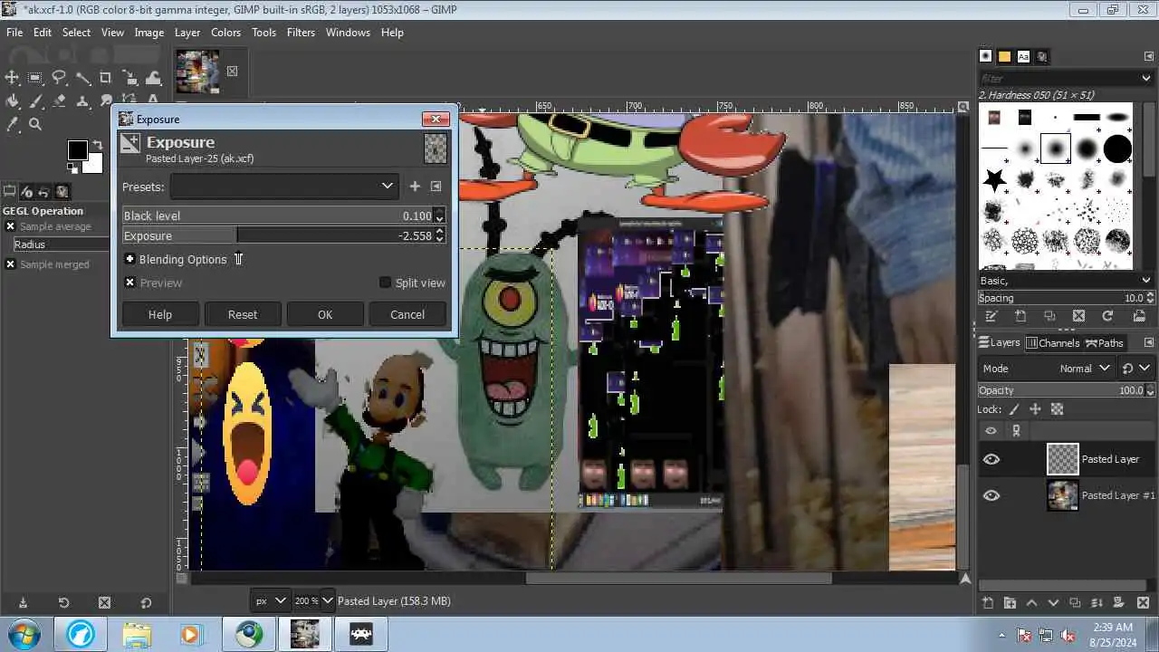Switch to the Paths tab
The width and height of the screenshot is (1159, 652).
pos(1105,342)
